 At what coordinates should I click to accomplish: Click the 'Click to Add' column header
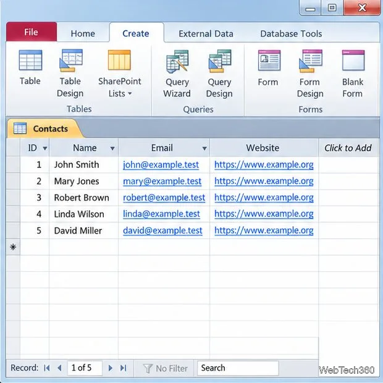click(x=348, y=148)
